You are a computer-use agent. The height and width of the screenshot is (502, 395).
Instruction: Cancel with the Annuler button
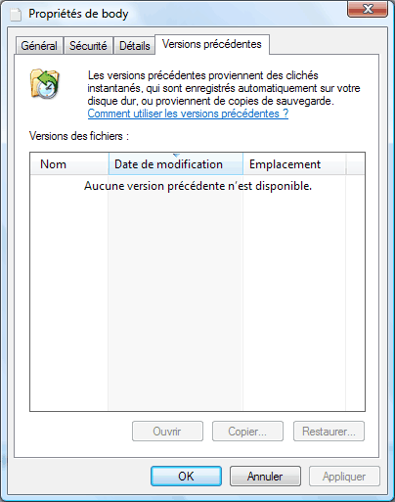point(265,477)
